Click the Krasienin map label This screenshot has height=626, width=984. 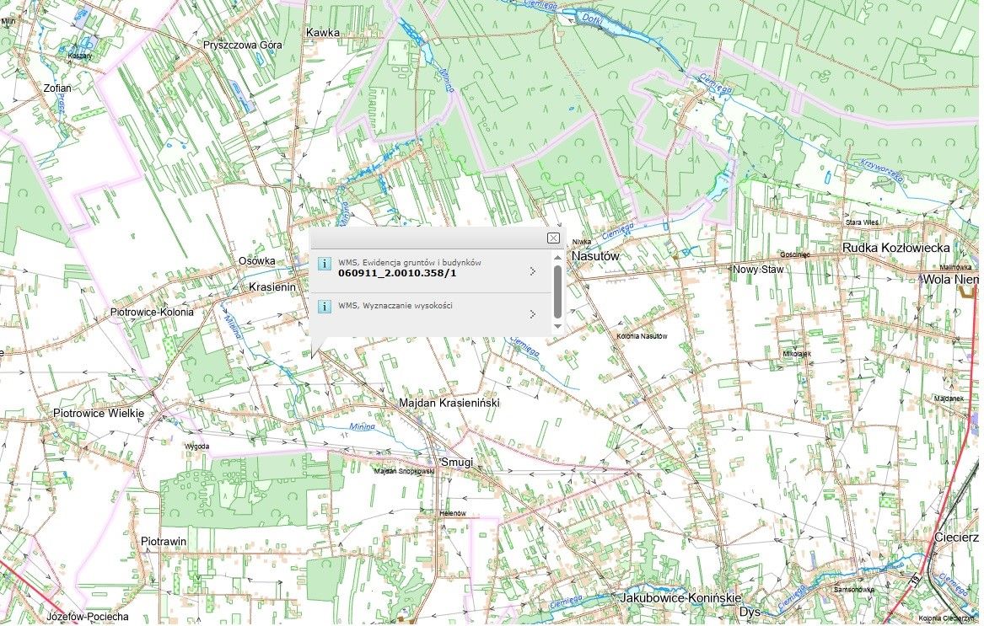(272, 286)
